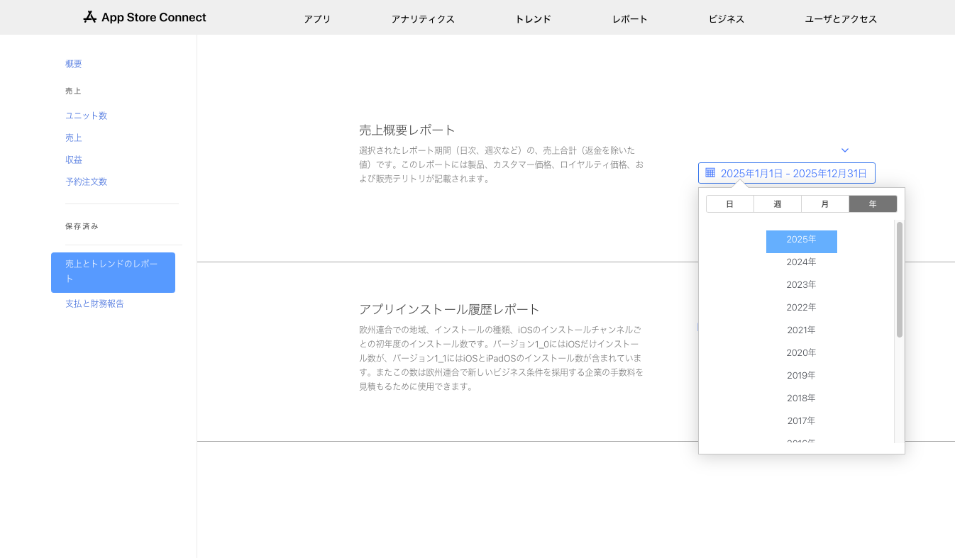Go to ユーザとアクセス
The image size is (955, 558).
tap(841, 19)
